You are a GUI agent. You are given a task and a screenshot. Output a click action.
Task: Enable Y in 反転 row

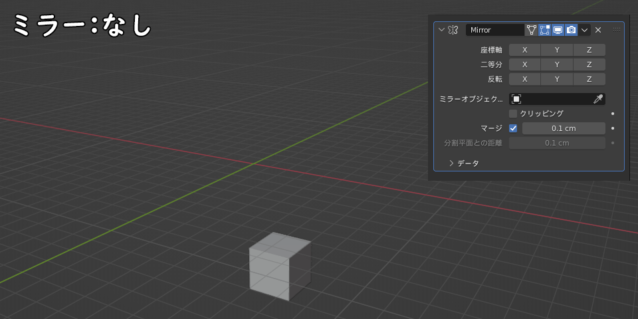557,79
